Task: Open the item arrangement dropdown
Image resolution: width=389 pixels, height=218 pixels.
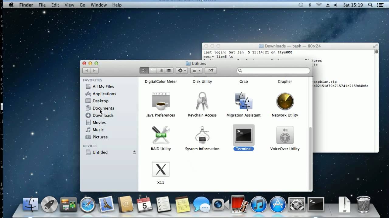Action: coord(196,71)
